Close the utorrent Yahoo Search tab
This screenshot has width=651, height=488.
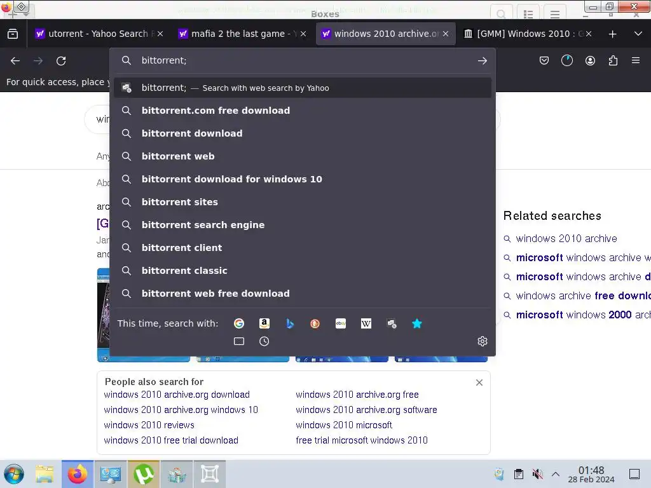[160, 34]
